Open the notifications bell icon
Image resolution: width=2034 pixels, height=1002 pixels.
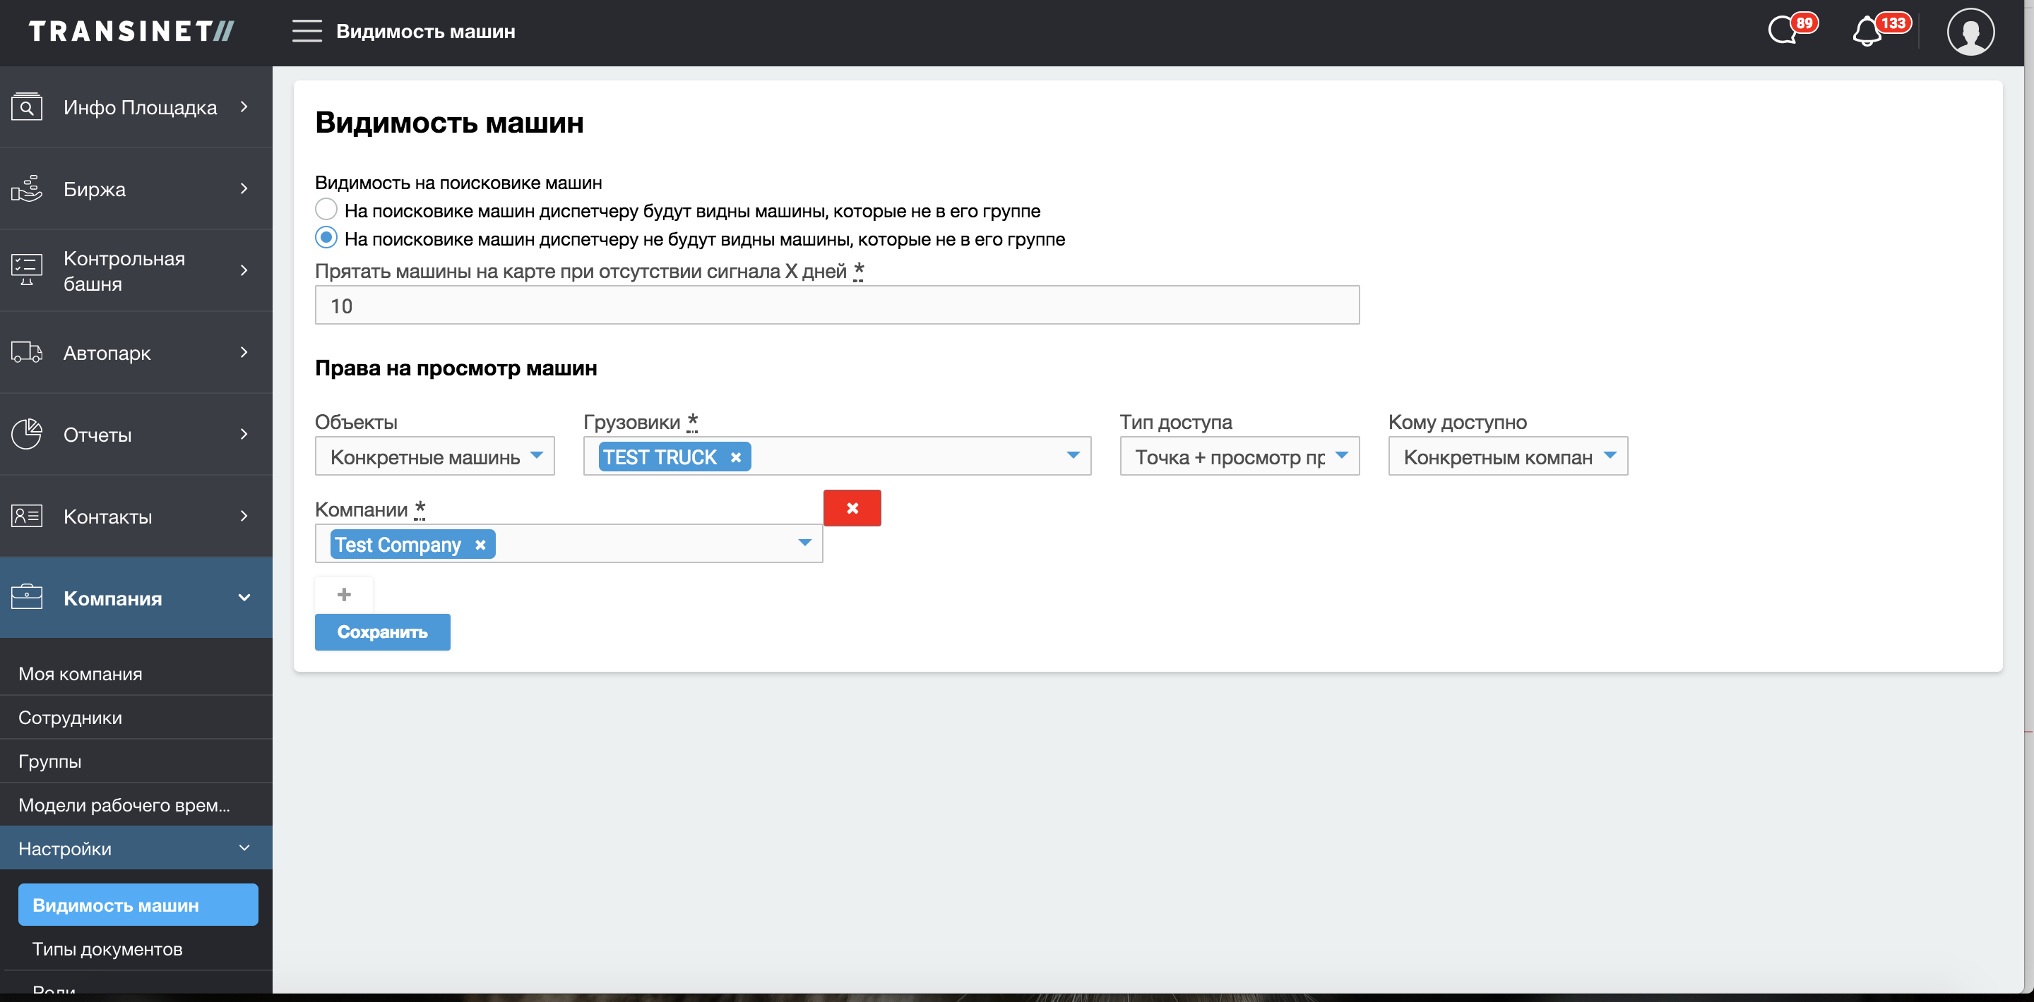[1867, 32]
